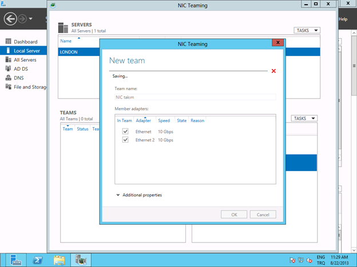The width and height of the screenshot is (357, 267).
Task: Click the NIC Teaming window title icon
Action: tap(53, 5)
